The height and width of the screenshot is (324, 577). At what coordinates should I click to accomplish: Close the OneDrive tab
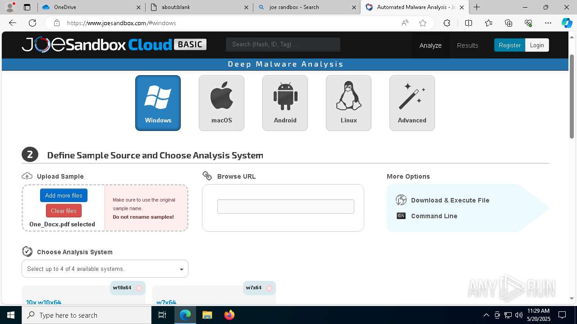(x=139, y=7)
